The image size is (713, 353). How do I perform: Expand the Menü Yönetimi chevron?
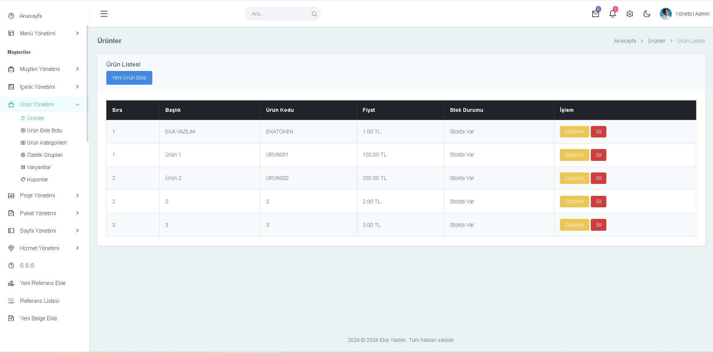tap(77, 33)
